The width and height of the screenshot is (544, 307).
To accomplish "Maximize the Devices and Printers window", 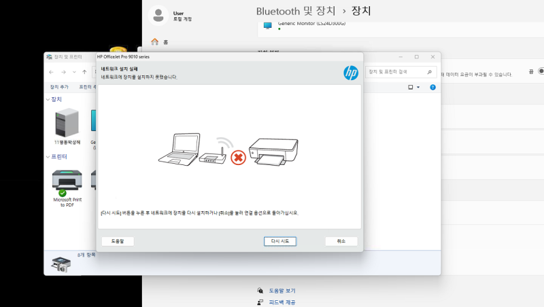I will tap(417, 57).
